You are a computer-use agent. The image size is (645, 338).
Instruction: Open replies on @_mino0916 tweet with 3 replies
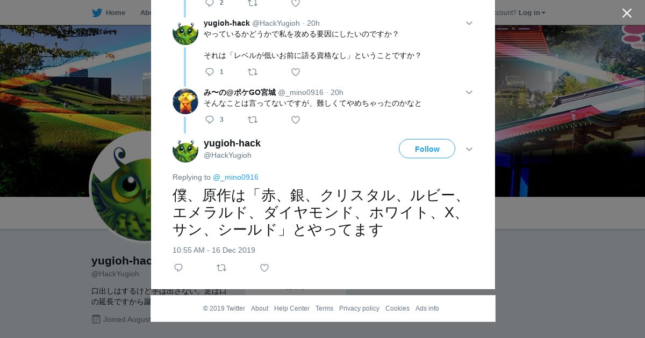point(214,120)
